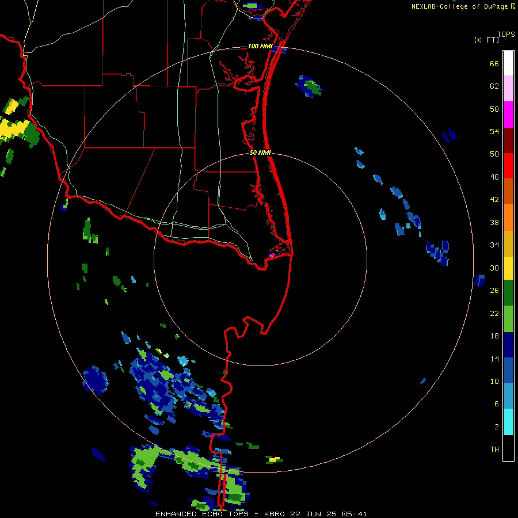Click the 46 legend value
This screenshot has height=518, width=518.
pos(494,177)
